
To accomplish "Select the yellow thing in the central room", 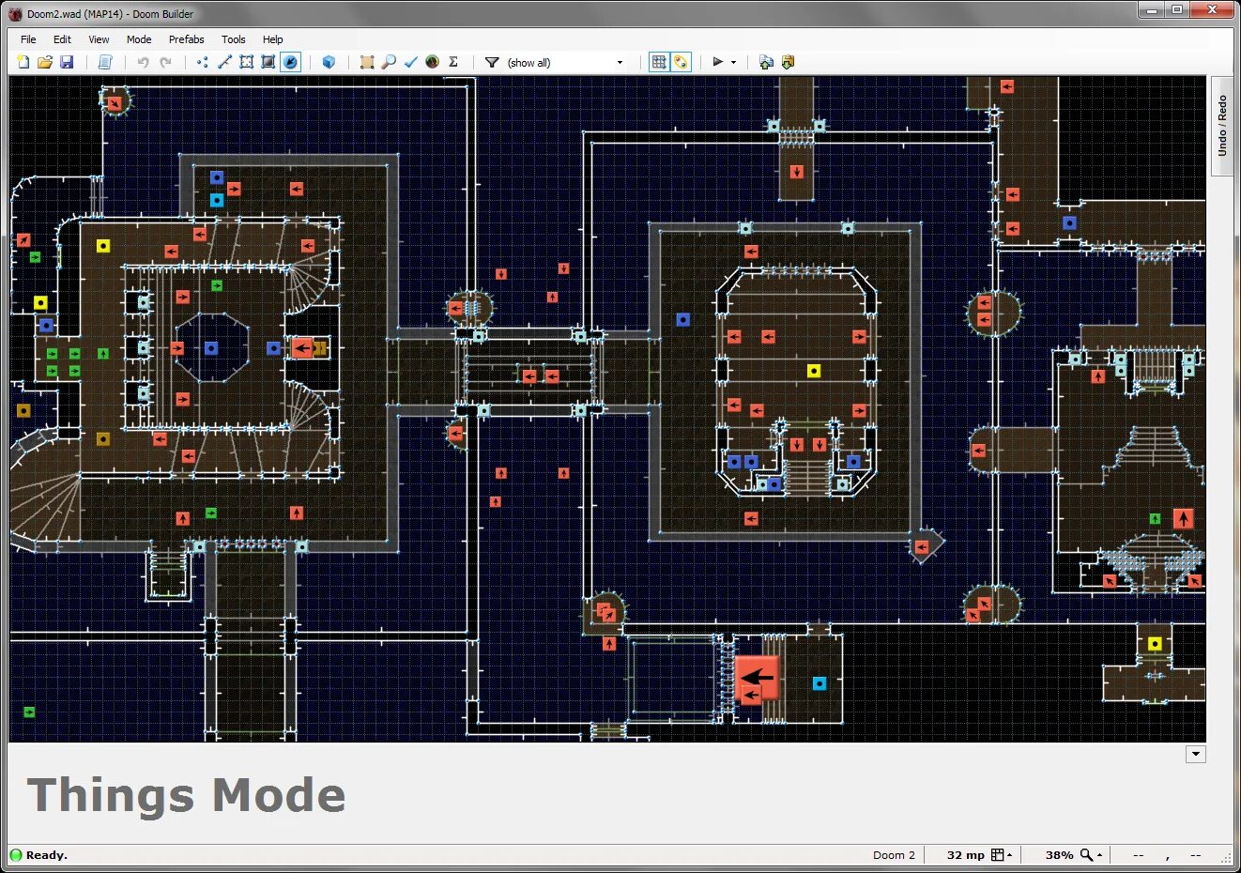I will (x=814, y=371).
